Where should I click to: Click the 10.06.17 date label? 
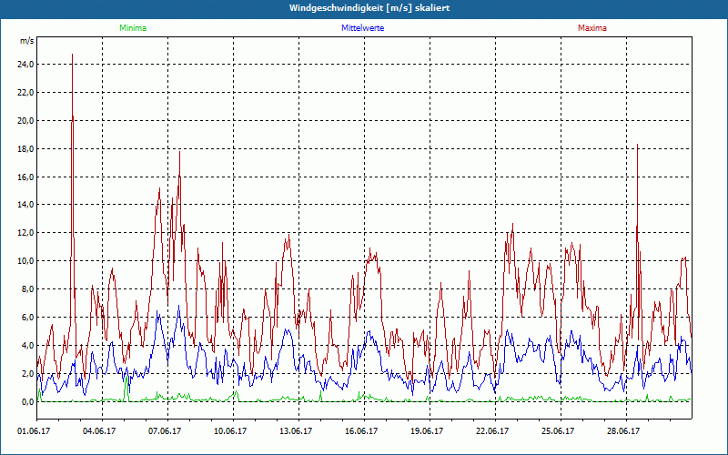coord(230,431)
